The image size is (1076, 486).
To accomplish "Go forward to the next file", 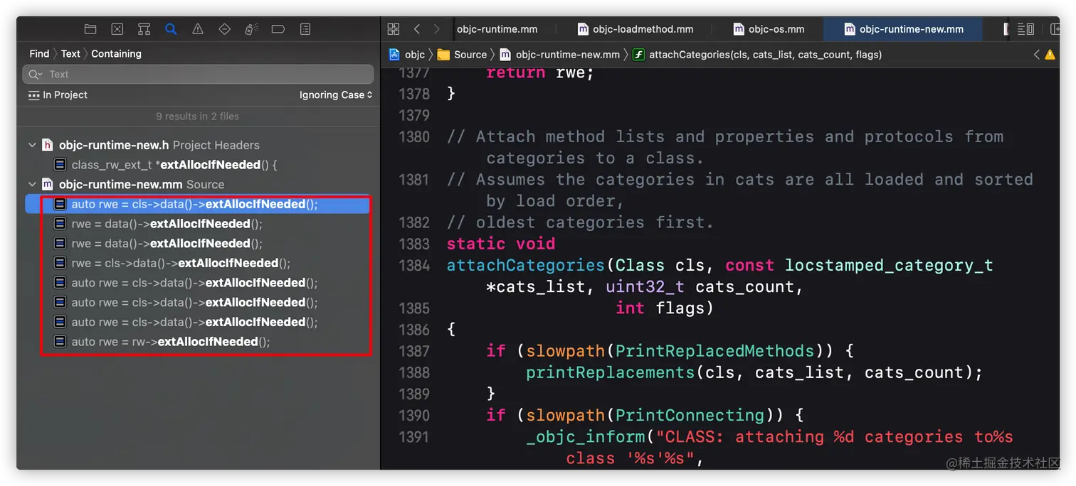I will pos(436,29).
